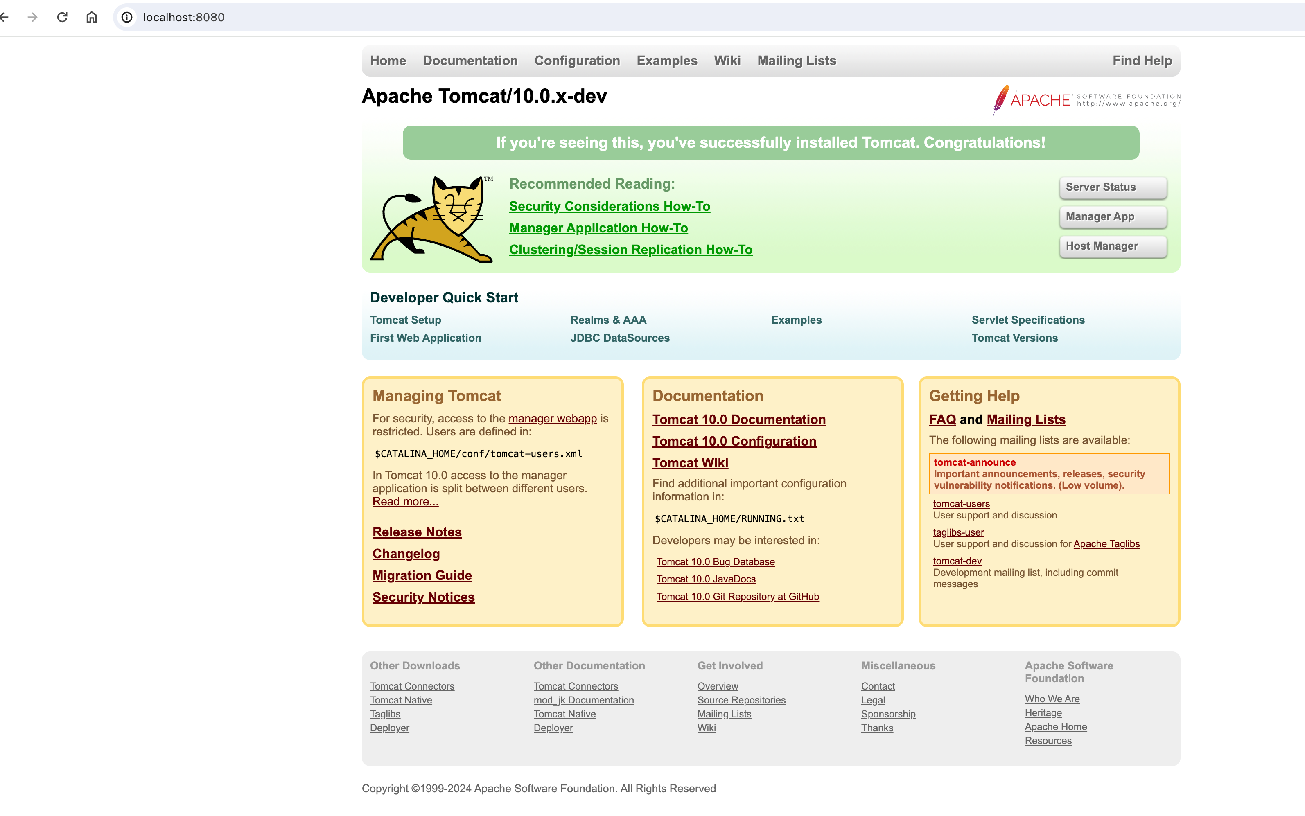Click the browser forward arrow icon
The height and width of the screenshot is (816, 1305).
pos(33,17)
